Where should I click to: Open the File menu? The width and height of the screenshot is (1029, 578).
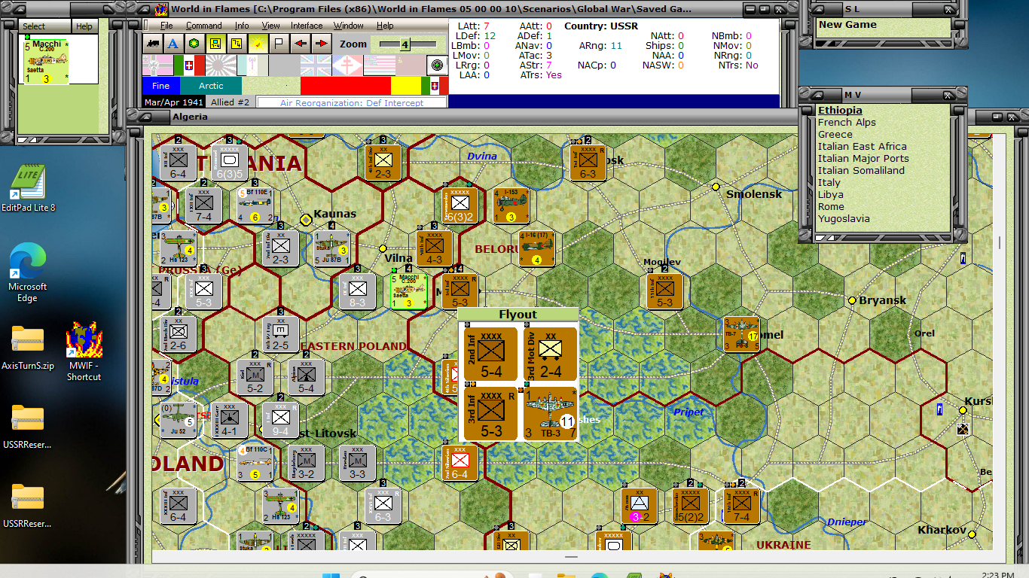coord(166,26)
